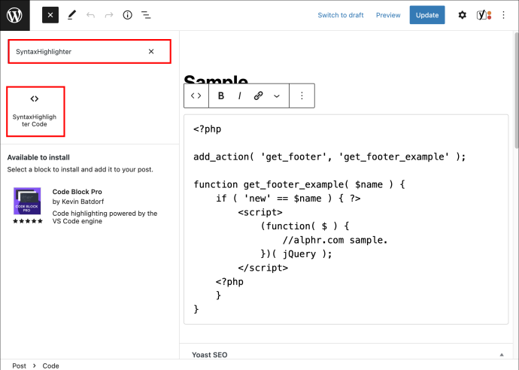This screenshot has height=370, width=519.
Task: Open the document details info icon
Action: pyautogui.click(x=127, y=15)
